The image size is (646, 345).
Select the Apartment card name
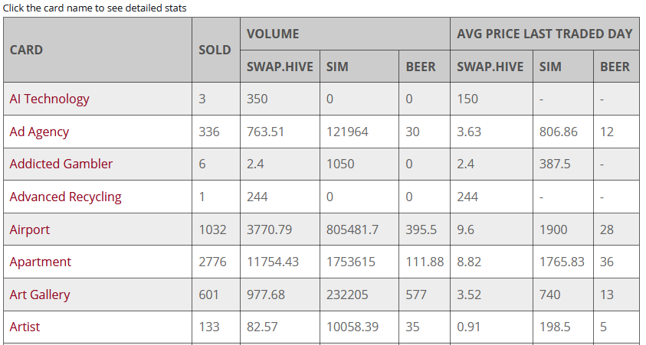40,262
